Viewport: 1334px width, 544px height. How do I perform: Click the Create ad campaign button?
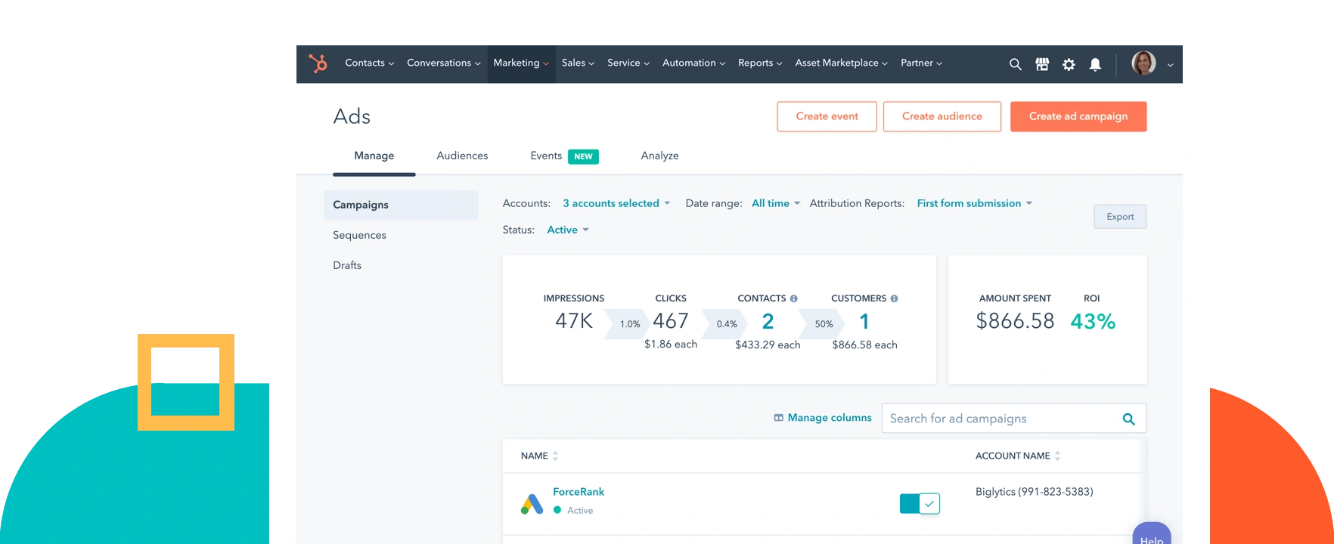(1078, 116)
